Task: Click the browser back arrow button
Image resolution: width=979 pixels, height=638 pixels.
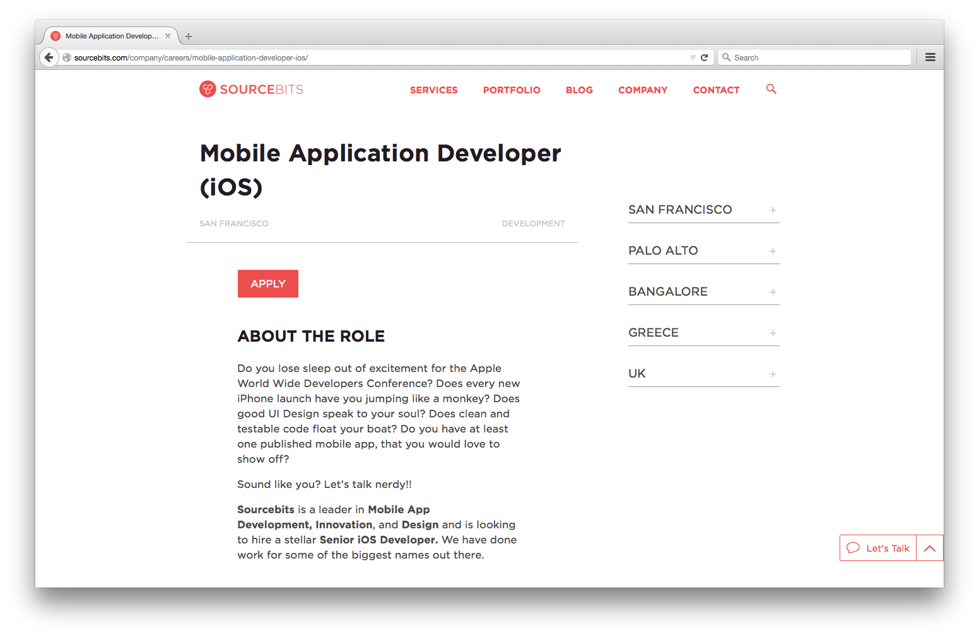Action: tap(49, 57)
